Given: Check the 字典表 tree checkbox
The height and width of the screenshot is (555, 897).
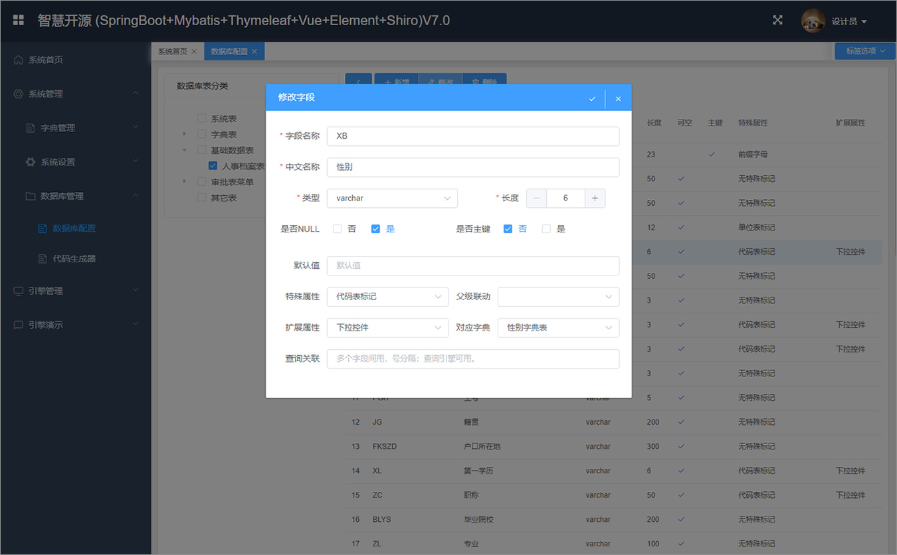Looking at the screenshot, I should pyautogui.click(x=202, y=134).
